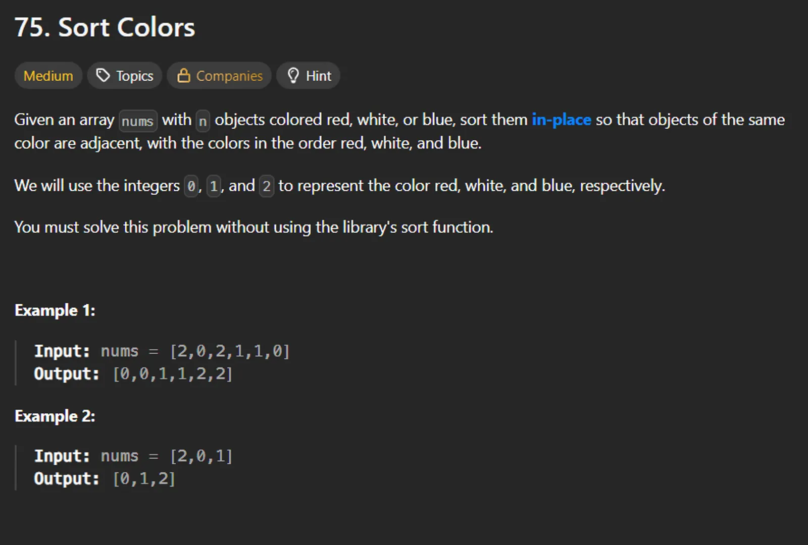The width and height of the screenshot is (808, 545).
Task: Click the inline code chip for 0
Action: [x=191, y=186]
